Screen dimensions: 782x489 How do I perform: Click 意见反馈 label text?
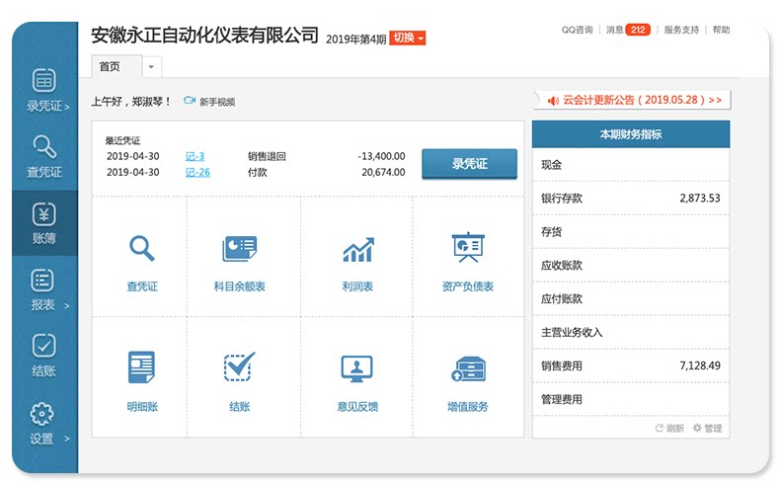pyautogui.click(x=357, y=407)
